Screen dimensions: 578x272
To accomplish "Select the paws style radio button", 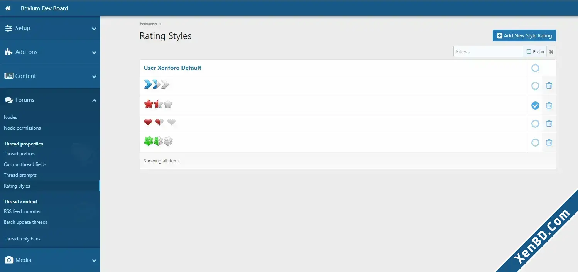I will pos(535,142).
